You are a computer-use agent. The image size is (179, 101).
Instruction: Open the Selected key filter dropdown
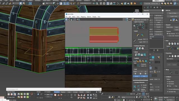pos(169,97)
